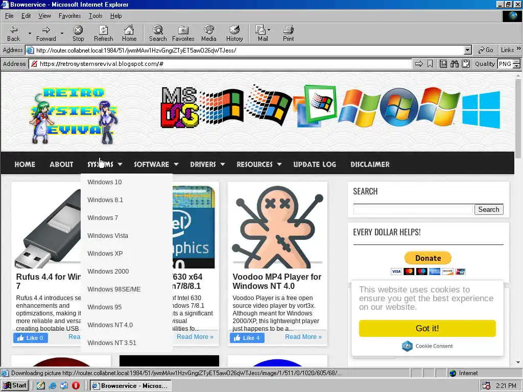Image resolution: width=523 pixels, height=392 pixels.
Task: Expand the IE address bar dropdown
Action: (x=468, y=51)
